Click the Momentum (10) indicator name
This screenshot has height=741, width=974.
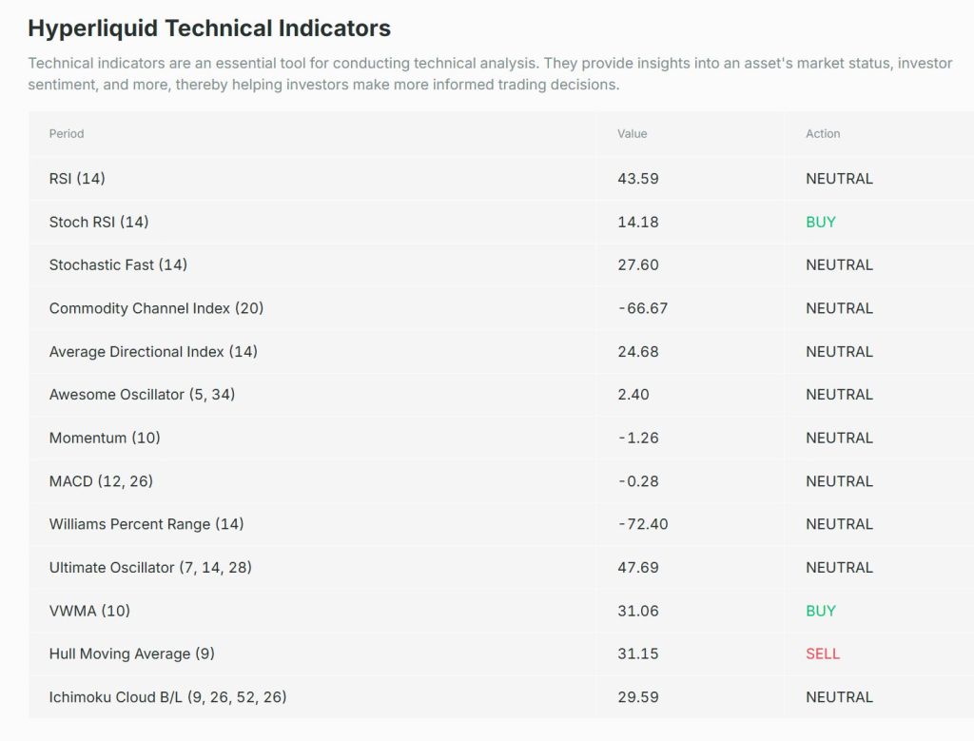105,439
